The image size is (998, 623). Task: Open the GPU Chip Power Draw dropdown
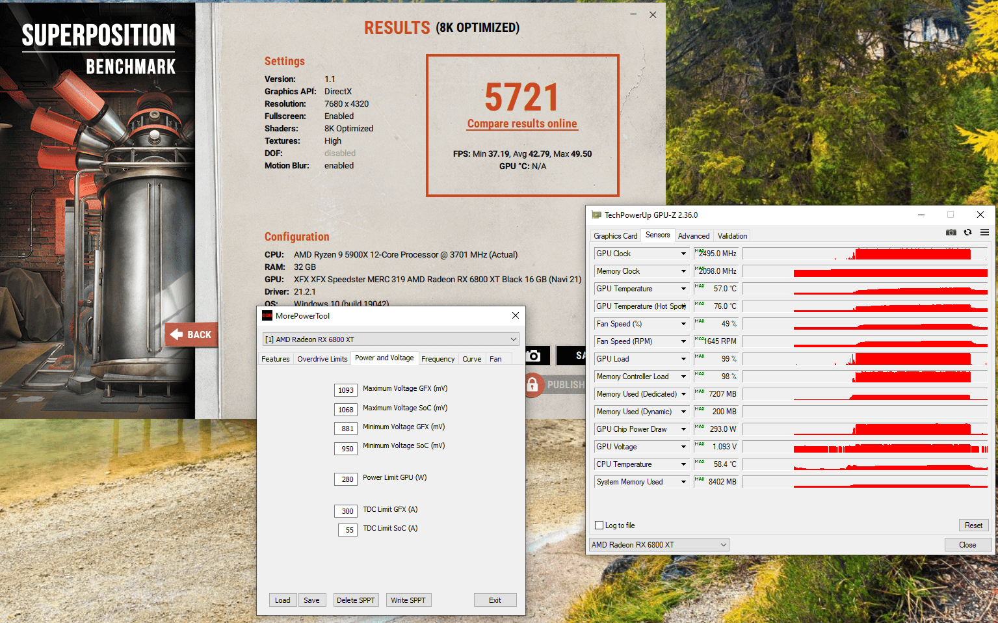click(683, 429)
